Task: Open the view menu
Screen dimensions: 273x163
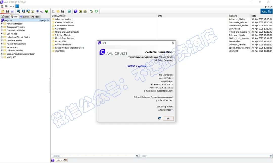Action: pos(12,6)
